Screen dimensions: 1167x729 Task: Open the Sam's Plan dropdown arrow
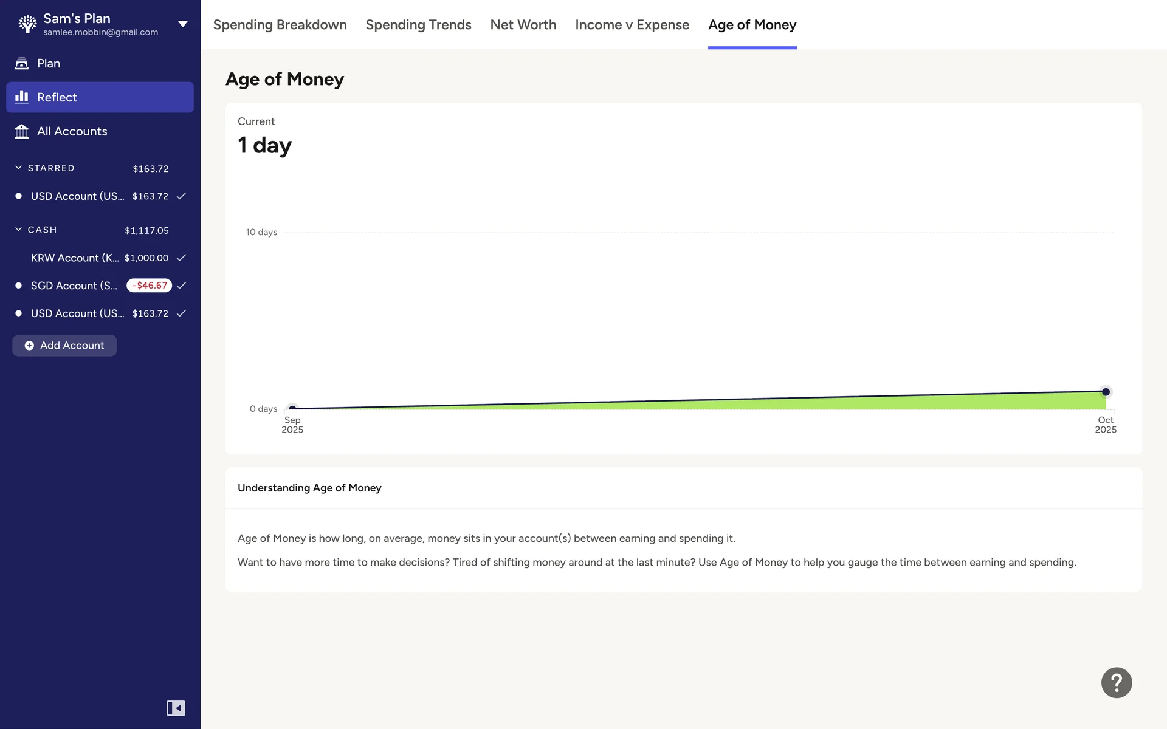pos(182,24)
